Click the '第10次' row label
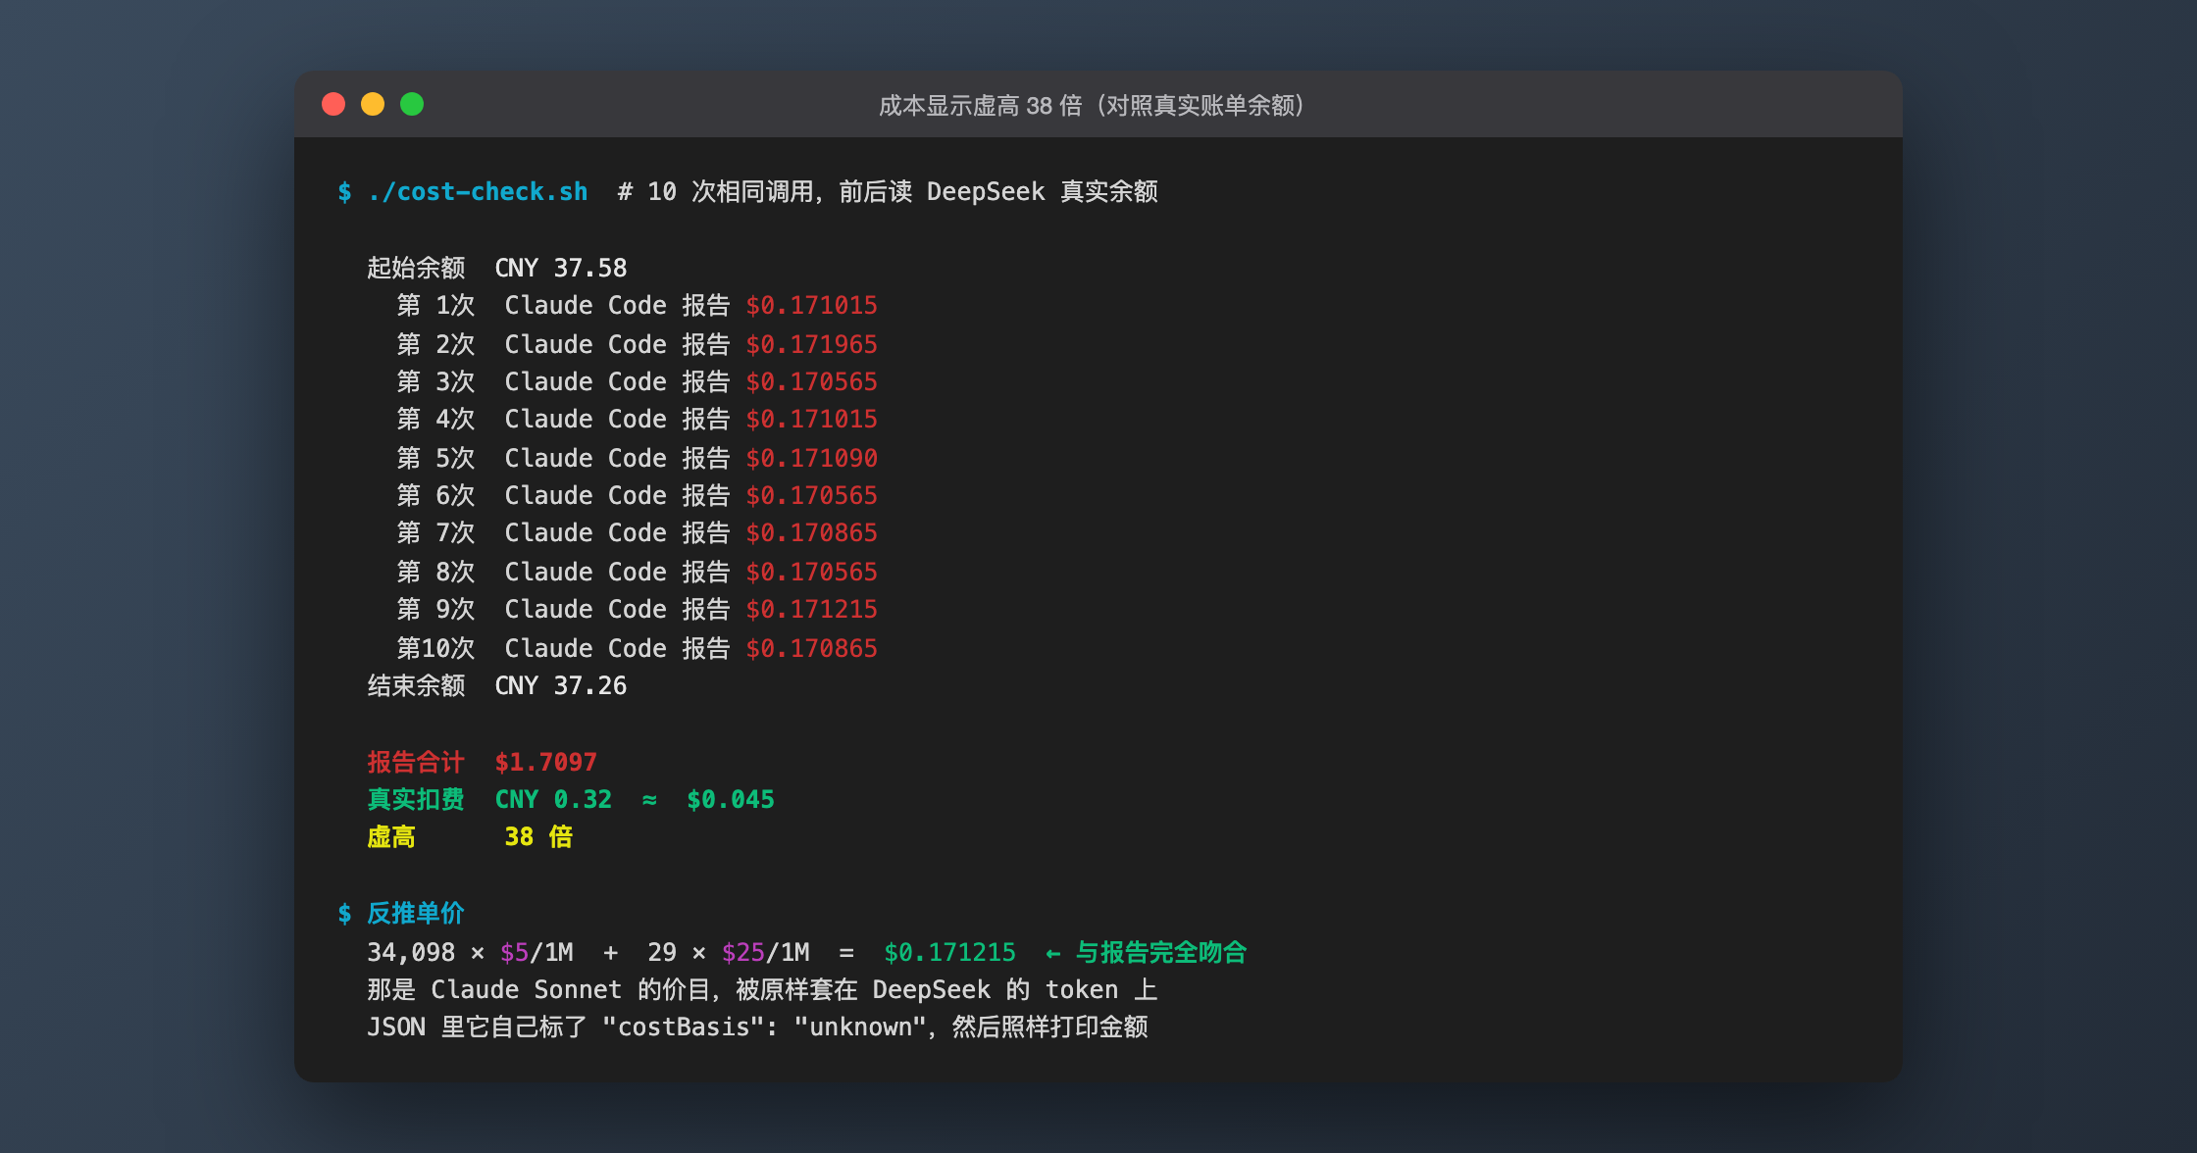This screenshot has width=2197, height=1153. [x=435, y=648]
